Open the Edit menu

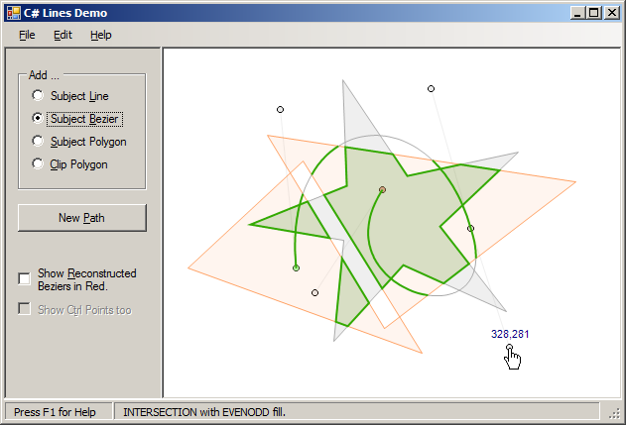[x=63, y=35]
